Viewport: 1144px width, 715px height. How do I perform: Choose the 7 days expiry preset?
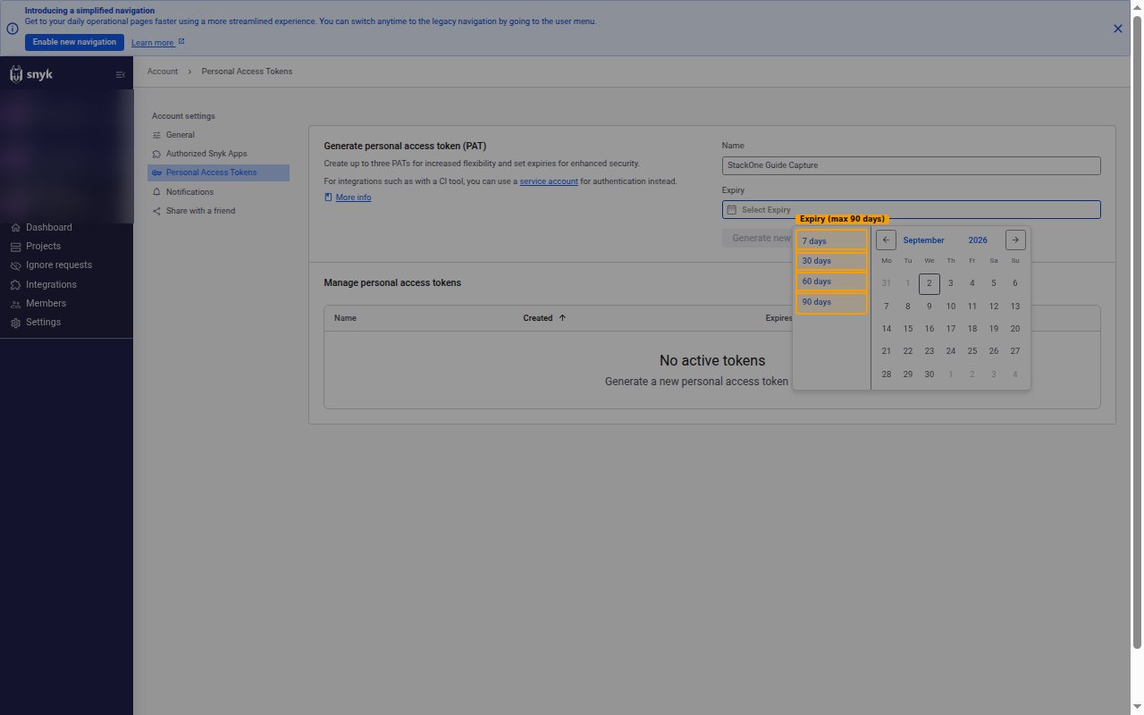click(x=831, y=241)
